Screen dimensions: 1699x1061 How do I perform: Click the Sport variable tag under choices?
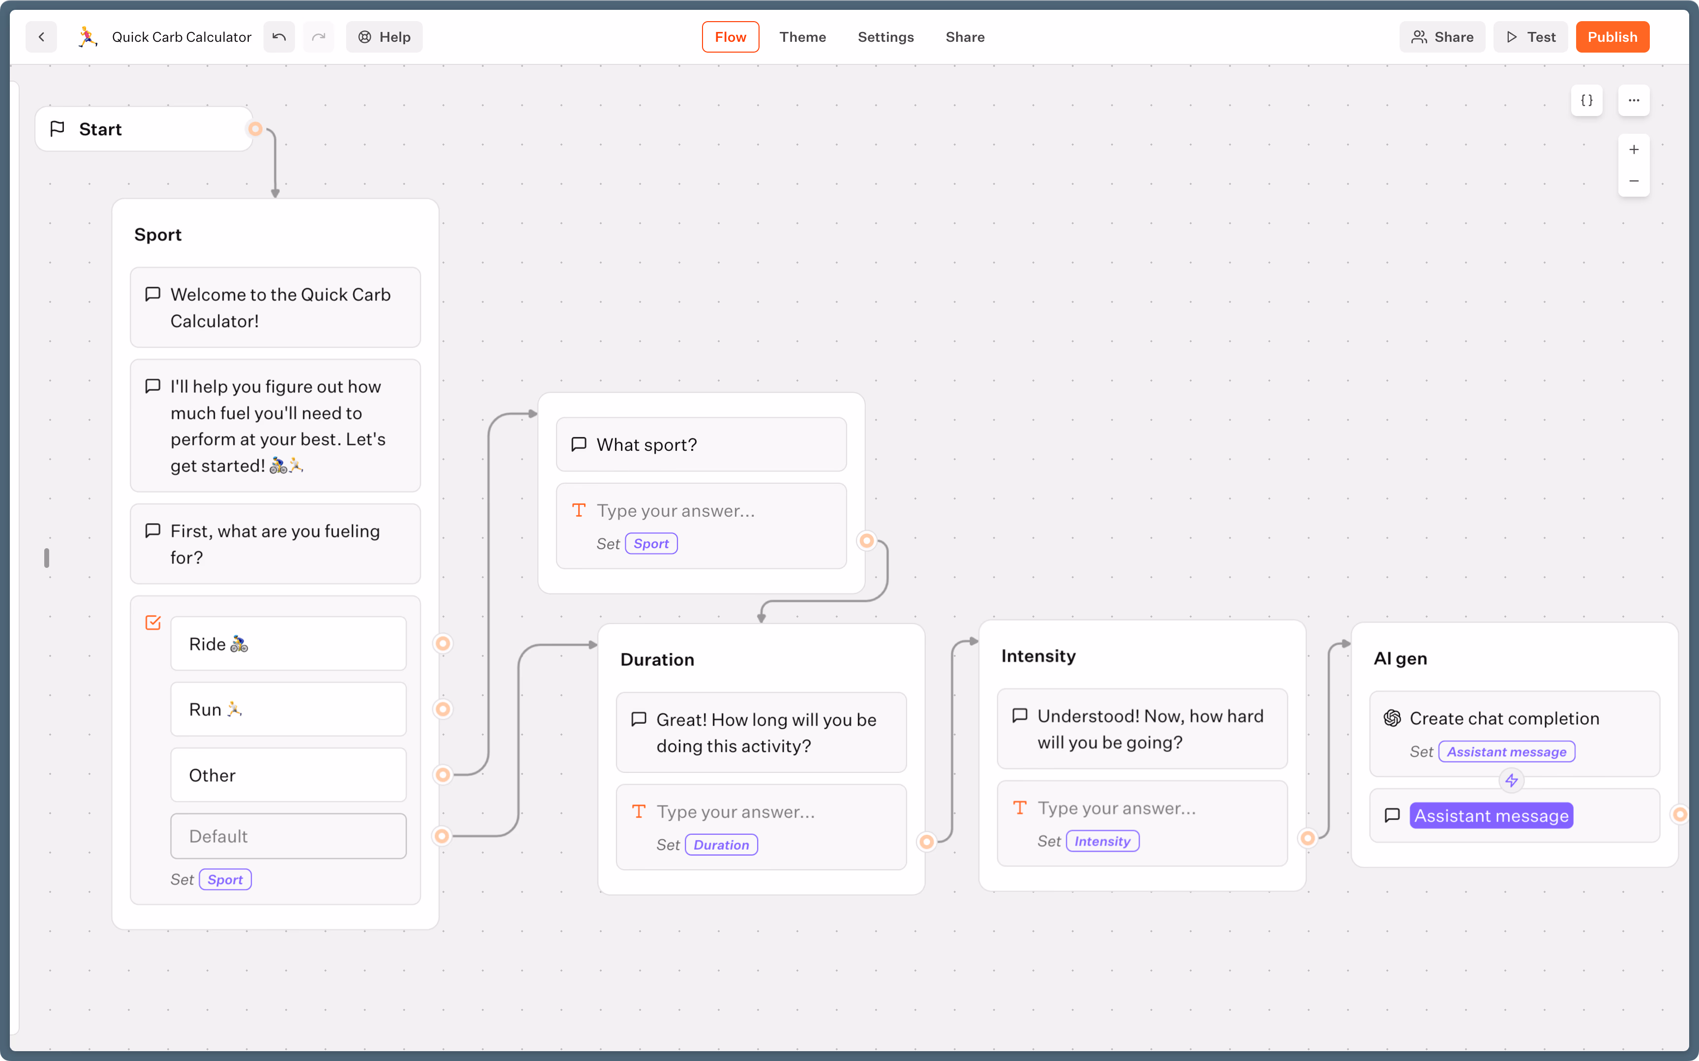tap(225, 879)
